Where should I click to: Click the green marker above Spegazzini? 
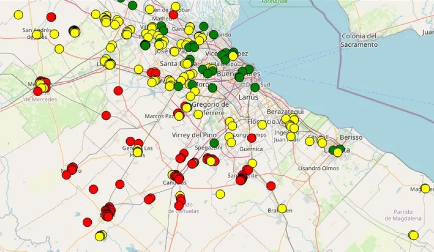coord(214,143)
